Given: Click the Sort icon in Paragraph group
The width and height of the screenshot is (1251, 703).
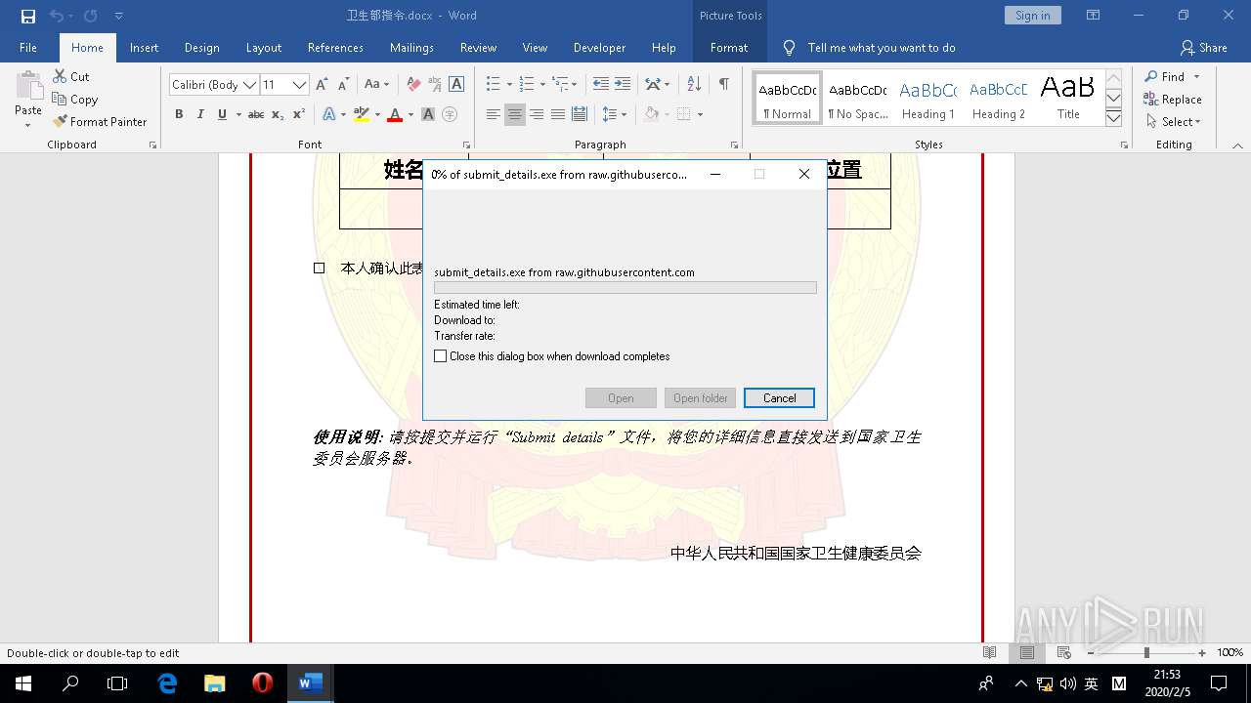Looking at the screenshot, I should click(694, 84).
